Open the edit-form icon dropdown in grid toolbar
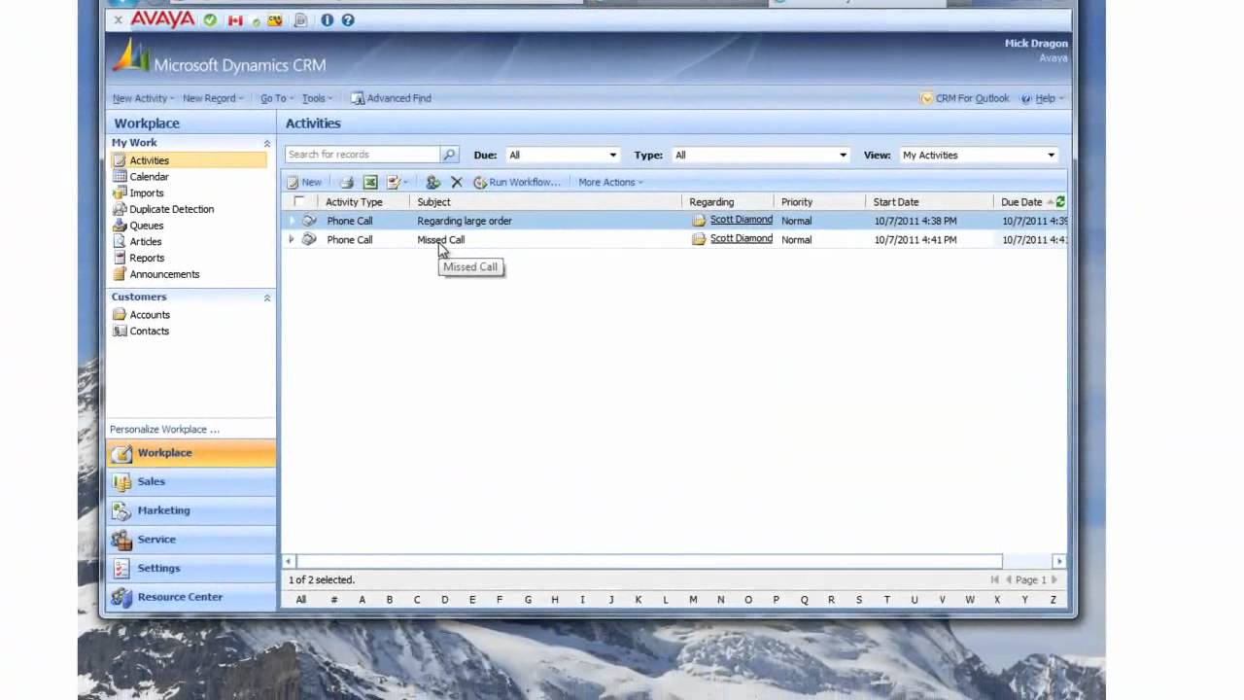This screenshot has height=700, width=1244. [397, 182]
